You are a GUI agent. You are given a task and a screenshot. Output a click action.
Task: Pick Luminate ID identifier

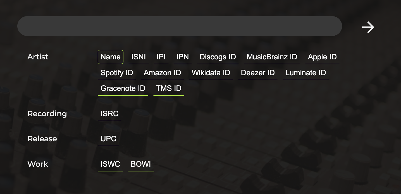click(x=305, y=73)
